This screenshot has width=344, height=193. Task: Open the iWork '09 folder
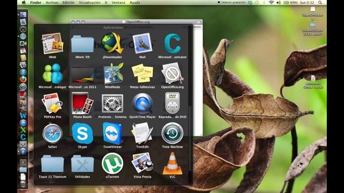82,44
